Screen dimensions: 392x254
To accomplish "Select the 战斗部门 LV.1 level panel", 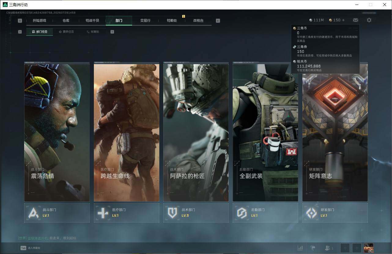I will pyautogui.click(x=57, y=213).
